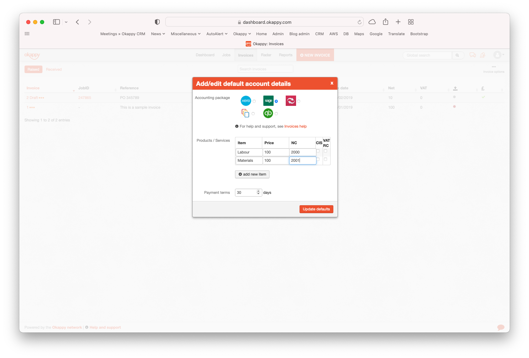Switch to the Received invoices tab
This screenshot has height=358, width=529.
click(x=53, y=69)
